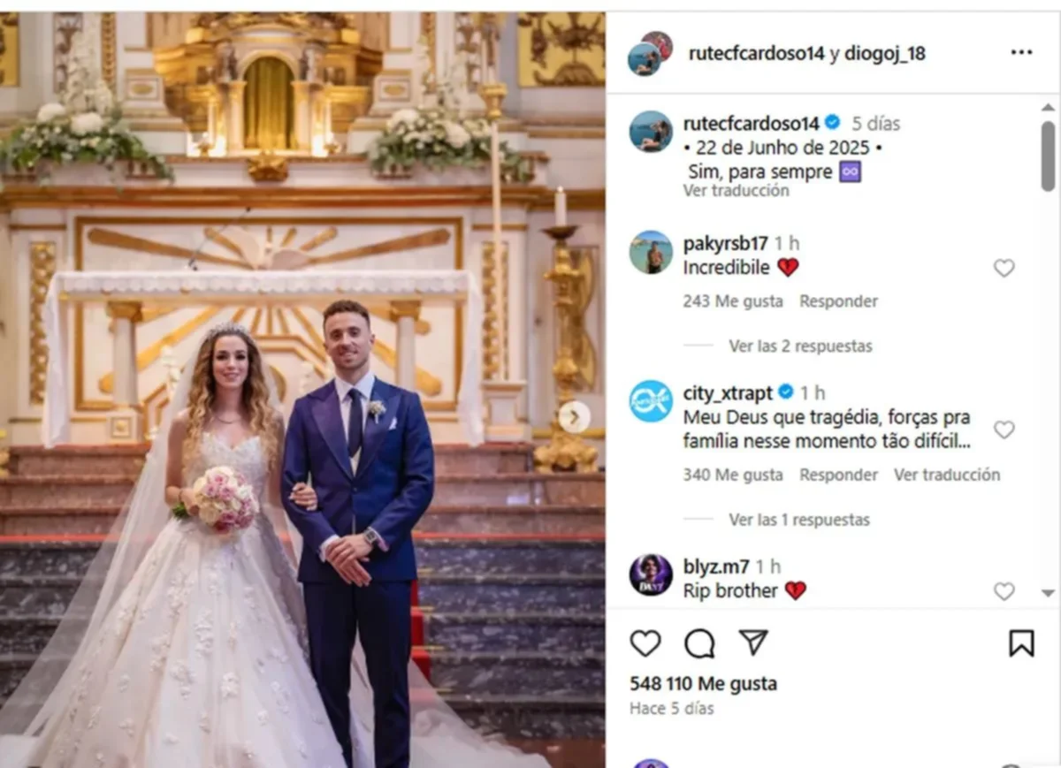Click the comments scrollbar down arrow

1048,593
